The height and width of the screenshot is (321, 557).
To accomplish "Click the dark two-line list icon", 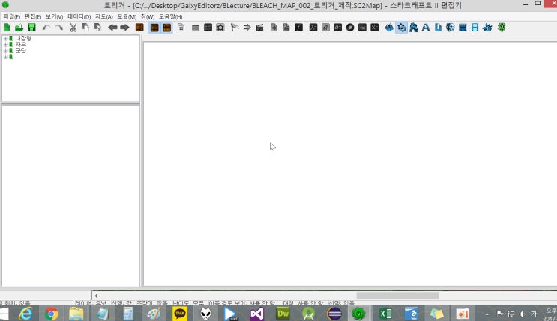I will click(362, 28).
